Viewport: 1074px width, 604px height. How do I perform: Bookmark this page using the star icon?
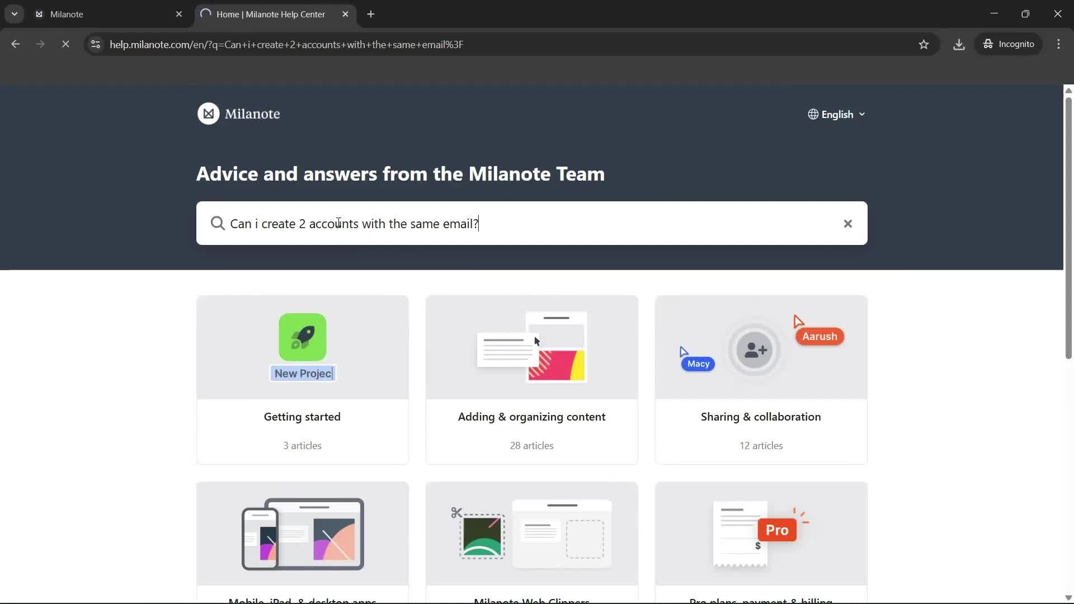click(924, 44)
